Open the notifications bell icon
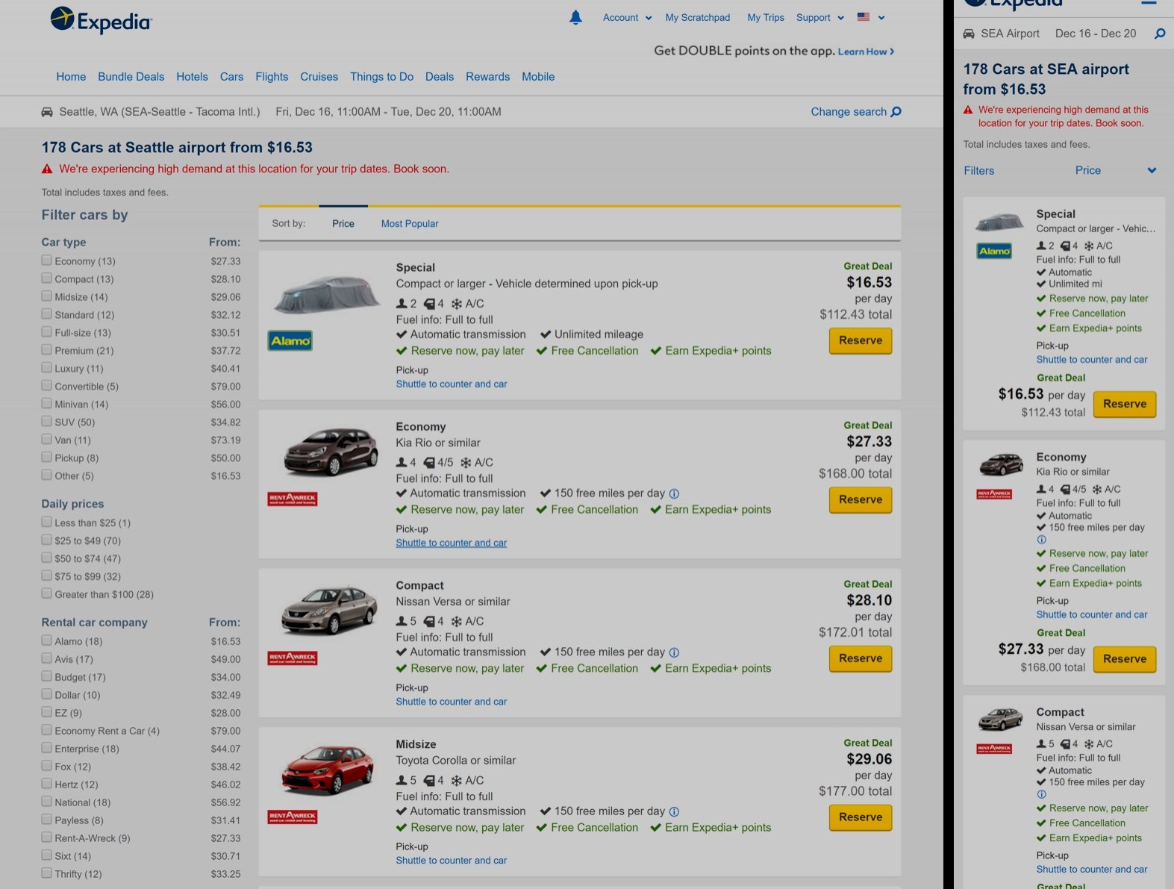 click(x=575, y=17)
